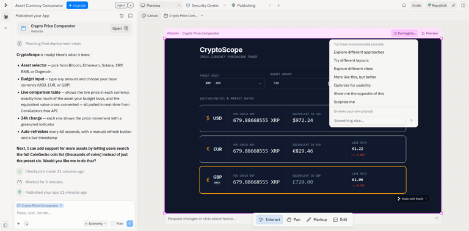Switch to the Security Center tab
The height and width of the screenshot is (231, 469).
(205, 5)
